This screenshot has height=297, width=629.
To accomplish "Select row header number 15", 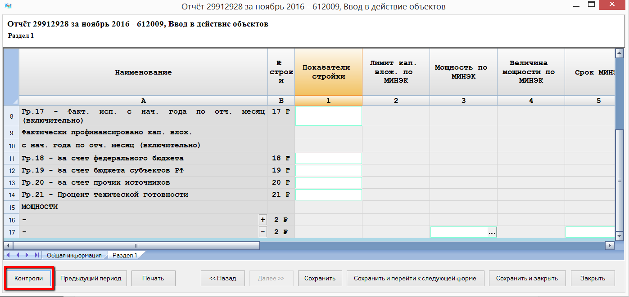I will point(12,208).
